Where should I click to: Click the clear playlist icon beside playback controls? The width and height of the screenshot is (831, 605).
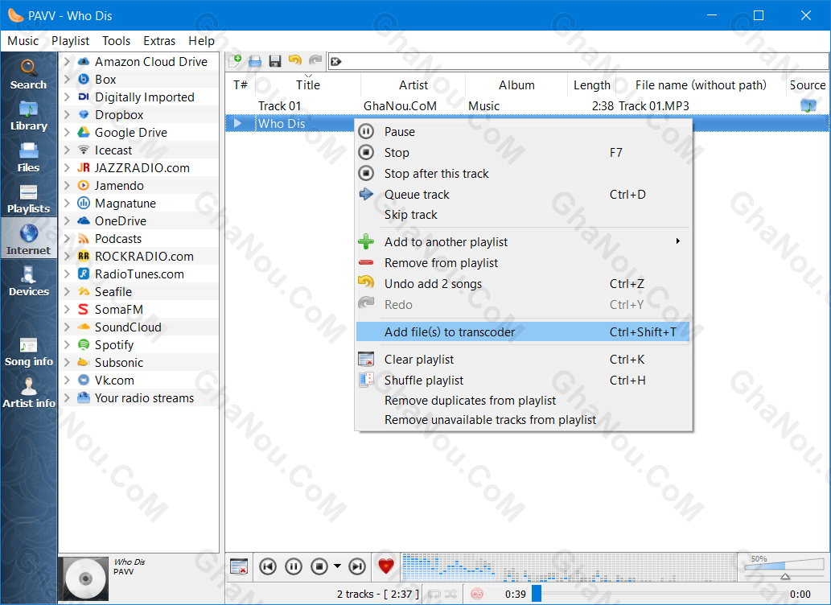click(x=239, y=566)
